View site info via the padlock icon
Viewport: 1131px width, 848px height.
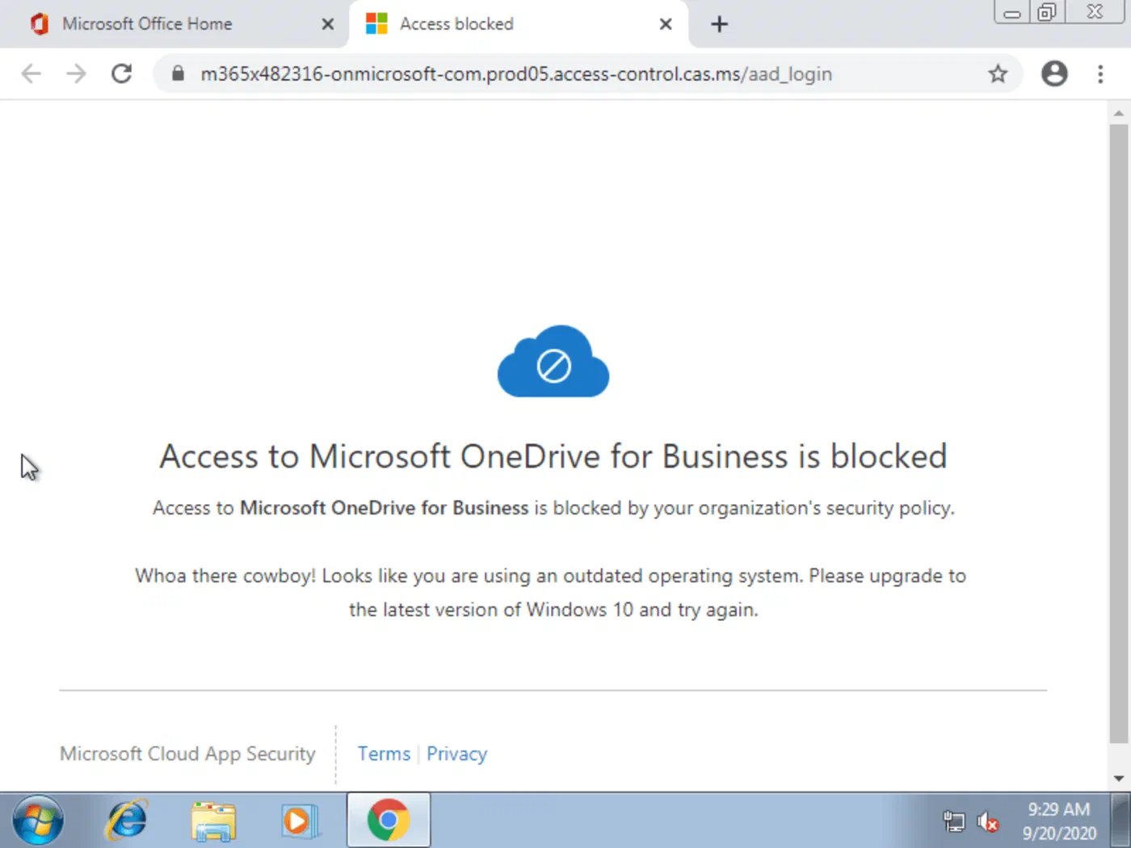point(179,73)
